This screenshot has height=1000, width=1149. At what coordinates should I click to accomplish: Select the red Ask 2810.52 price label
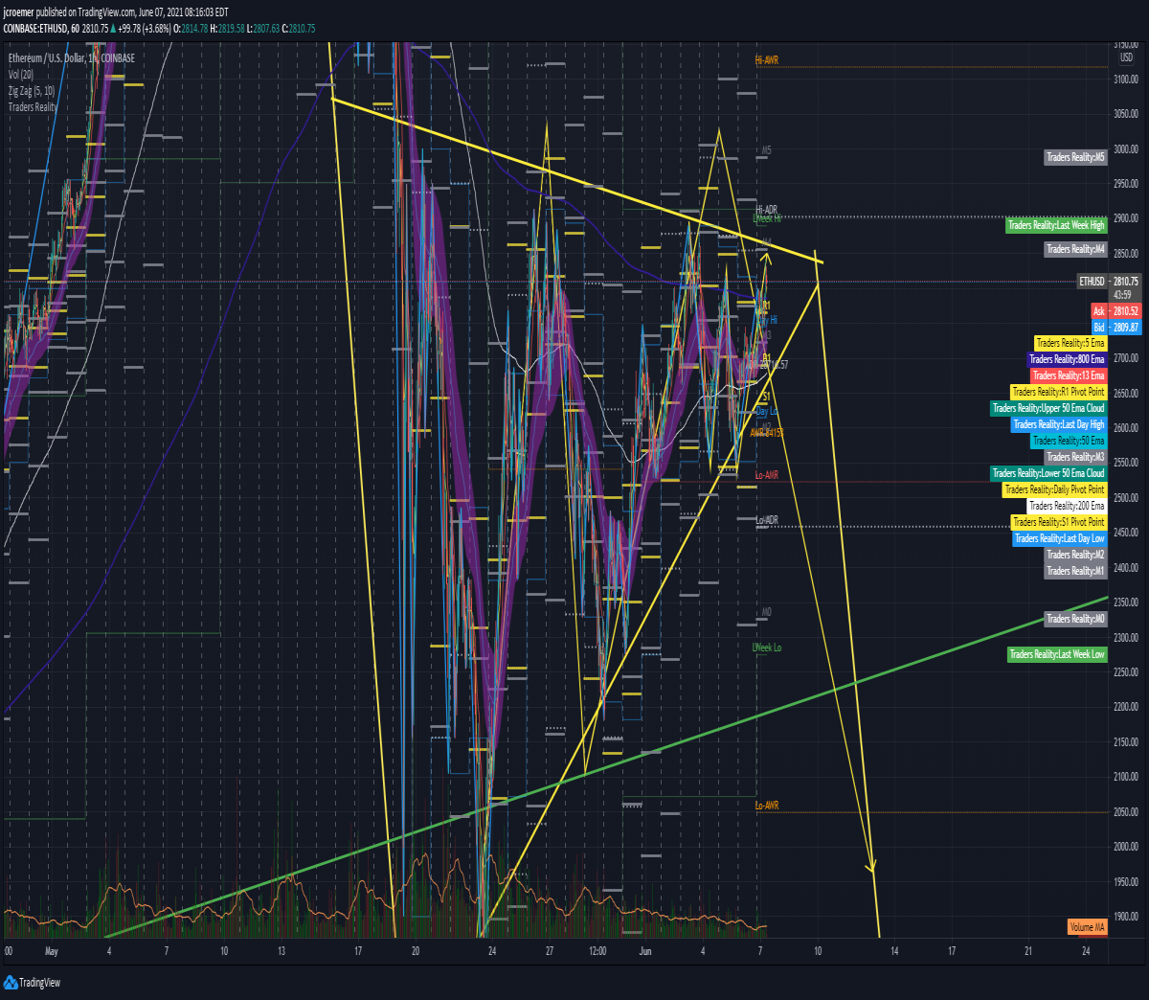(1115, 311)
